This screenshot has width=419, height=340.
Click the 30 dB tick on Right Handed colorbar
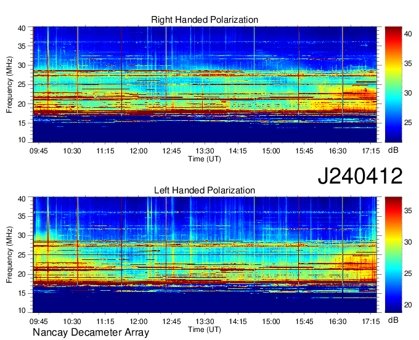pyautogui.click(x=408, y=93)
